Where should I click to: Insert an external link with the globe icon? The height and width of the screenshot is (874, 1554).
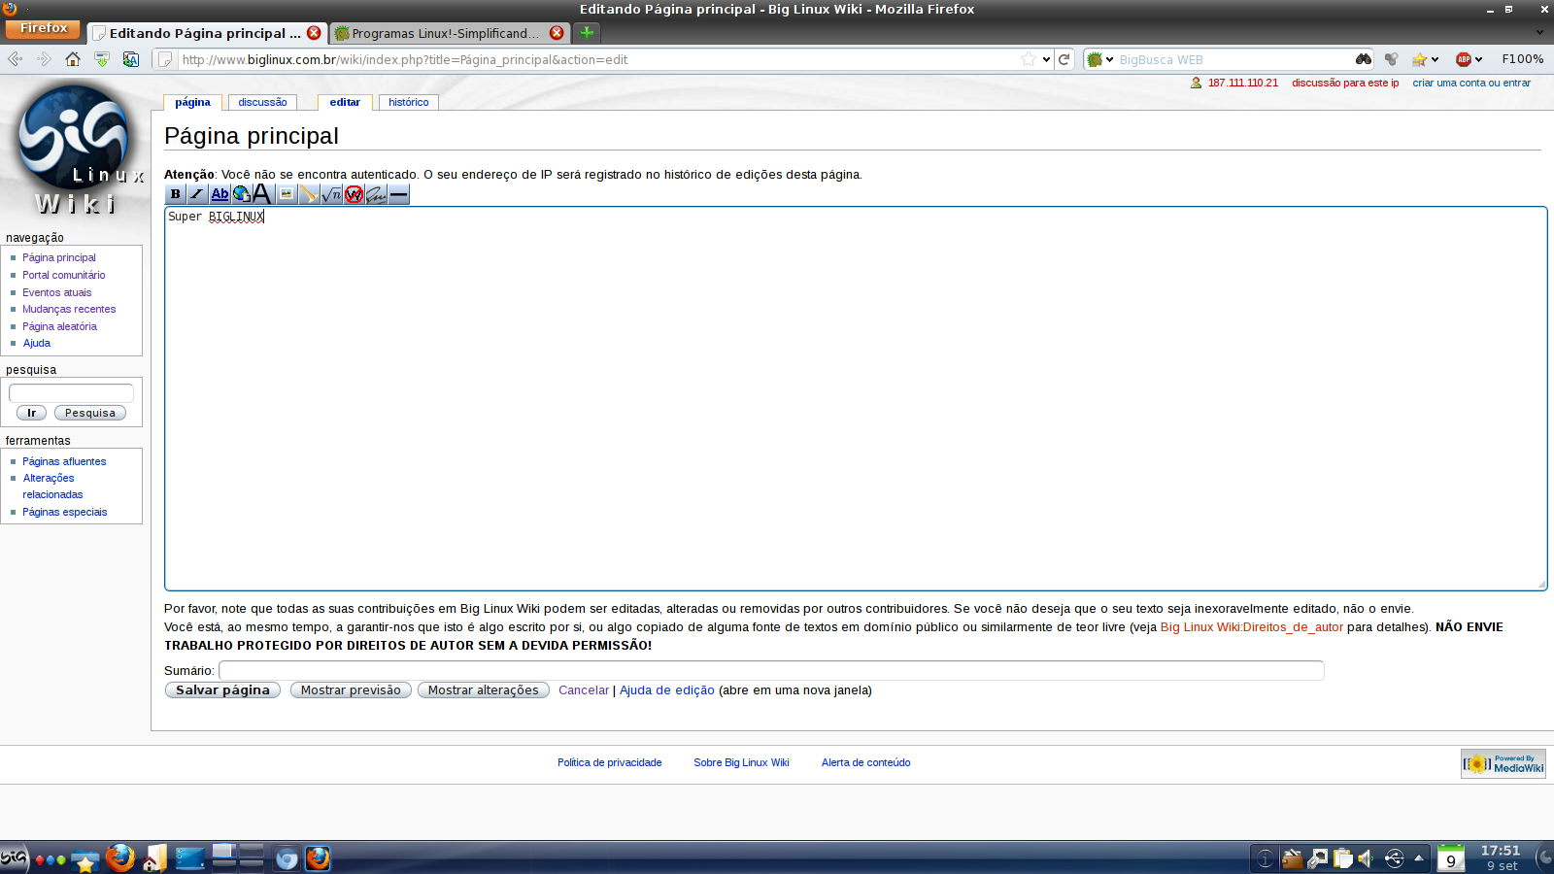tap(241, 194)
